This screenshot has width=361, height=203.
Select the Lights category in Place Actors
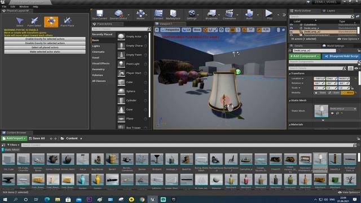tap(96, 46)
